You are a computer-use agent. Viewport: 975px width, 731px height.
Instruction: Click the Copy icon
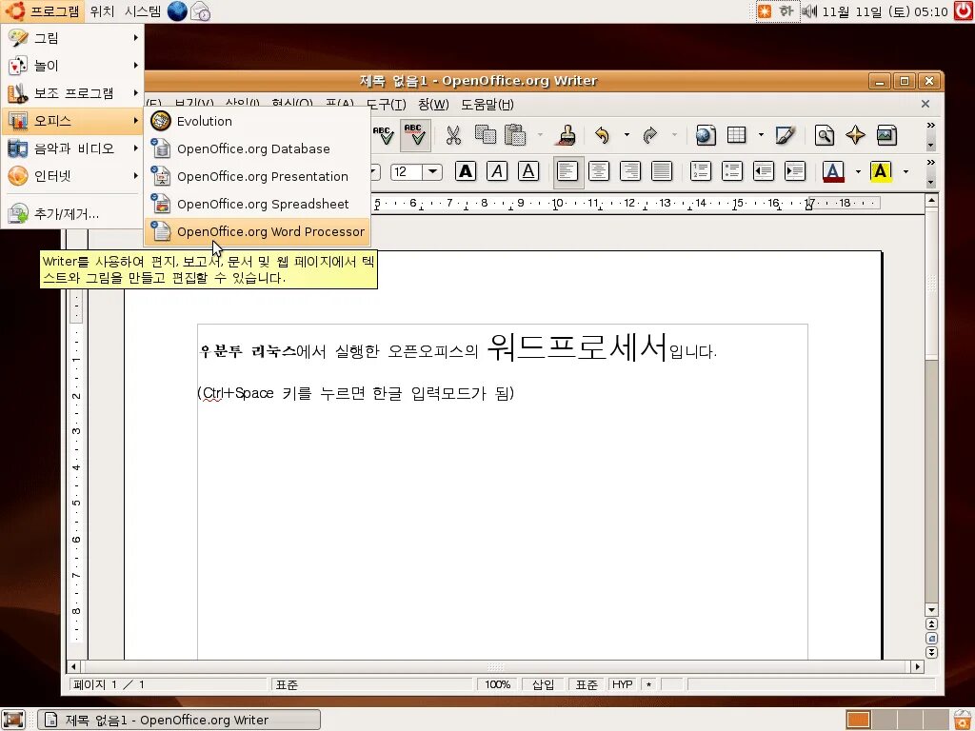(485, 135)
